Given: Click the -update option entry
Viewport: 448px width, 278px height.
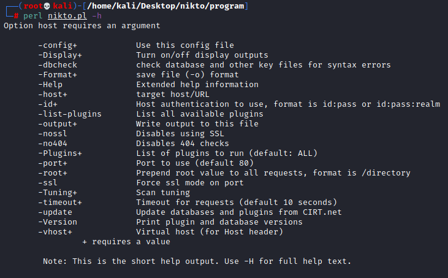Looking at the screenshot, I should 55,212.
